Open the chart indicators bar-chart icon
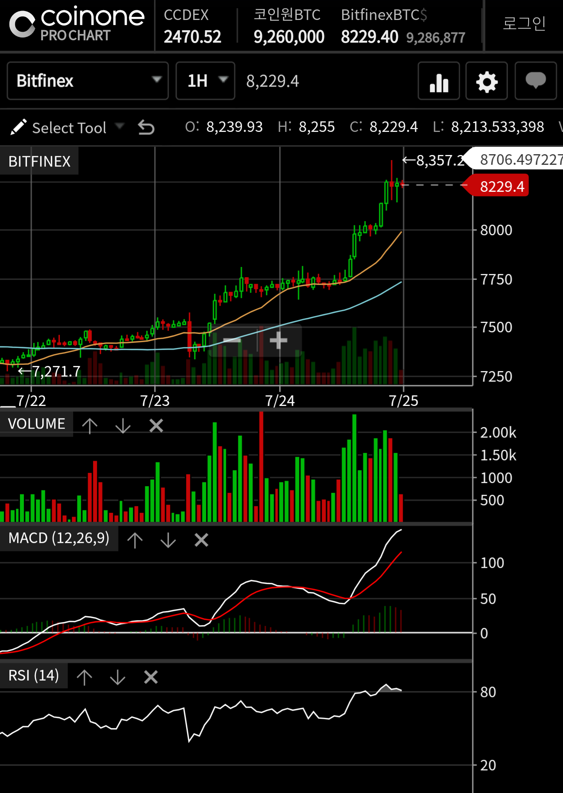Image resolution: width=563 pixels, height=793 pixels. (x=439, y=81)
